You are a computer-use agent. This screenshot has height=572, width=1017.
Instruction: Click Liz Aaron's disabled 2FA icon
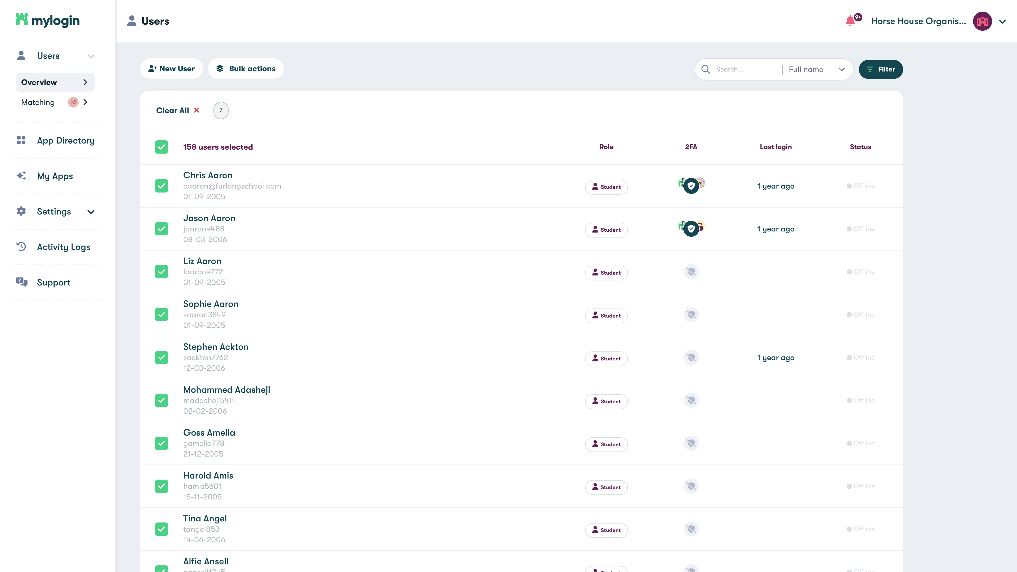click(691, 272)
